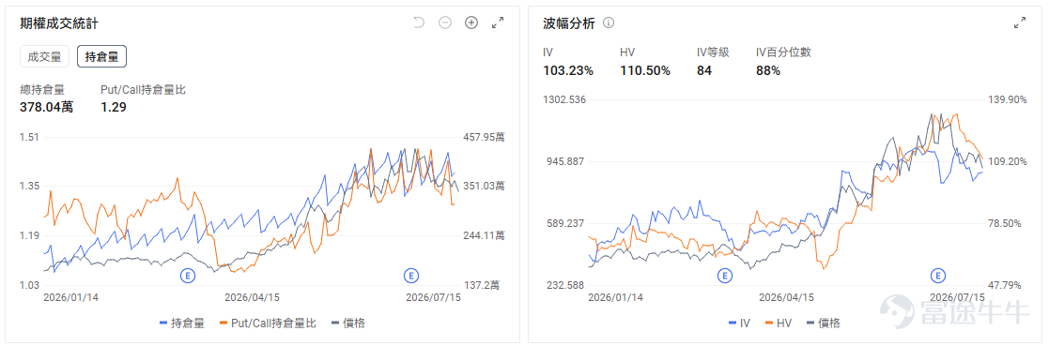Click the first earnings E marker in volatility chart
1049x346 pixels.
tap(724, 275)
